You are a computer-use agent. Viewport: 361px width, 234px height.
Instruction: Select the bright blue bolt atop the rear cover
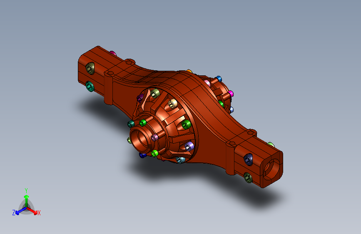219,79
